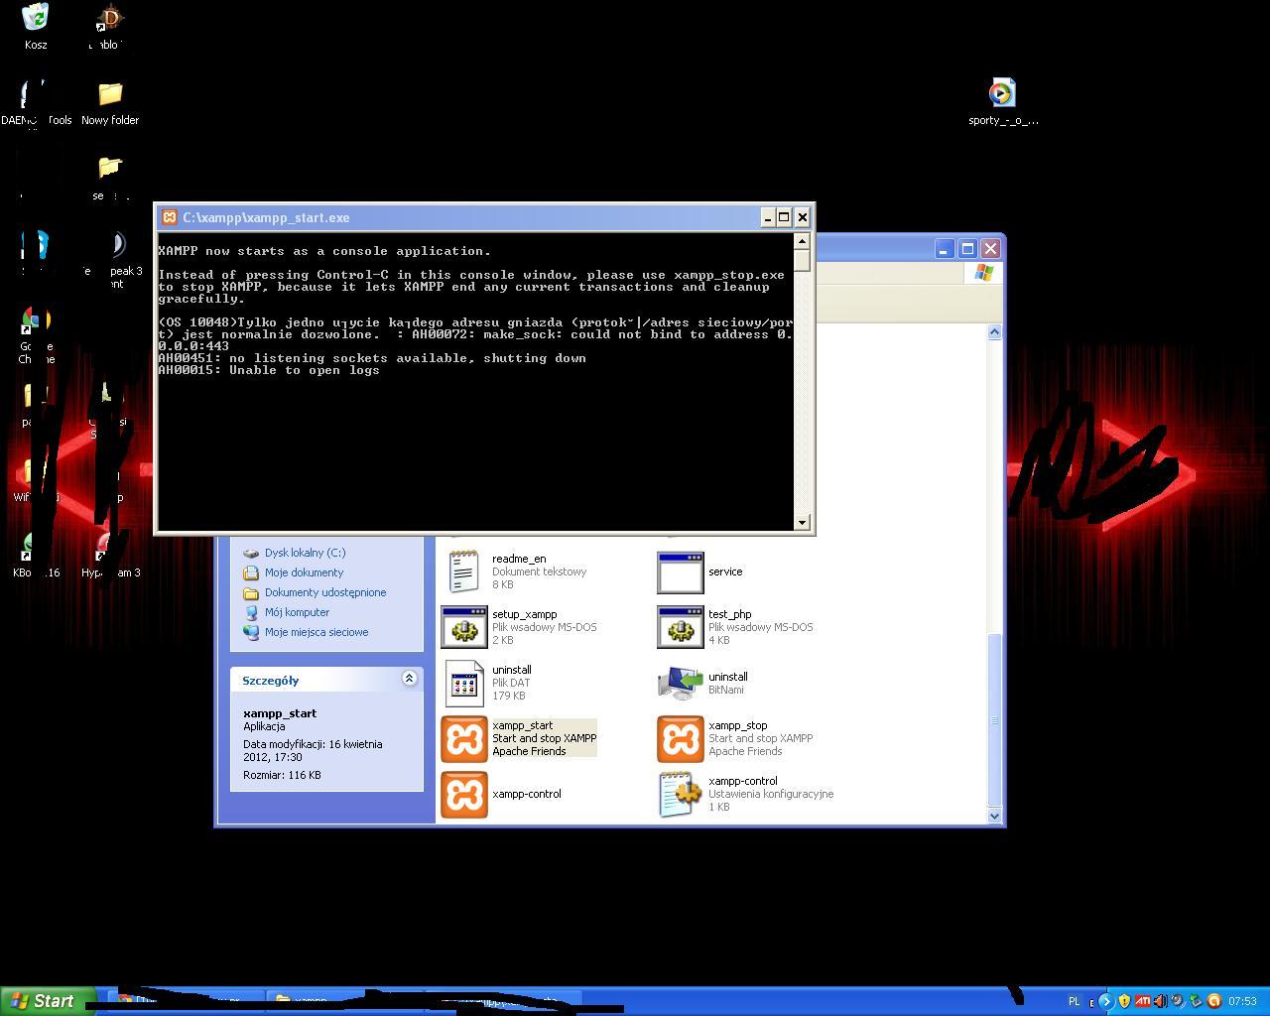Viewport: 1270px width, 1016px height.
Task: Click the console scrollbar thumb
Action: 803,260
